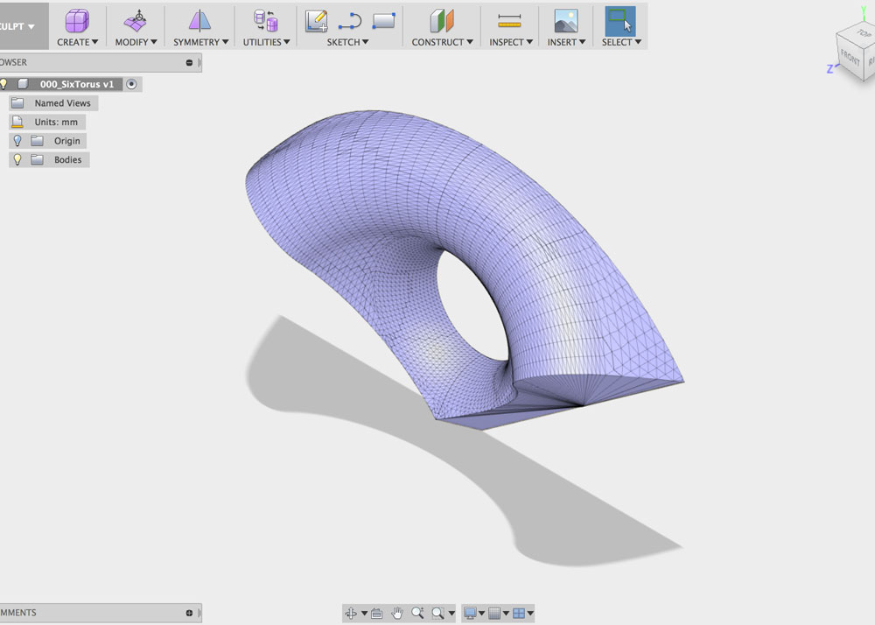Click the Modify edit form icon
The image size is (875, 625).
(136, 21)
